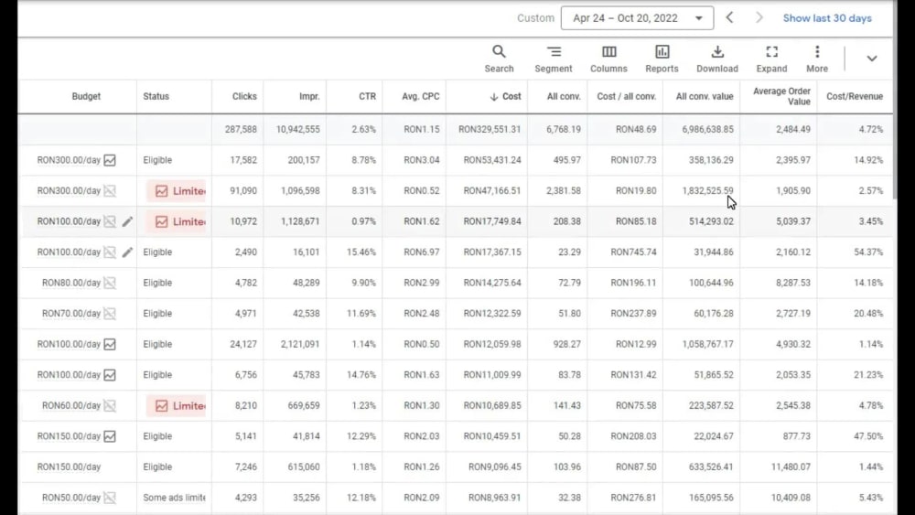
Task: Click budget chart icon in RON17,367.15 row
Action: (110, 252)
